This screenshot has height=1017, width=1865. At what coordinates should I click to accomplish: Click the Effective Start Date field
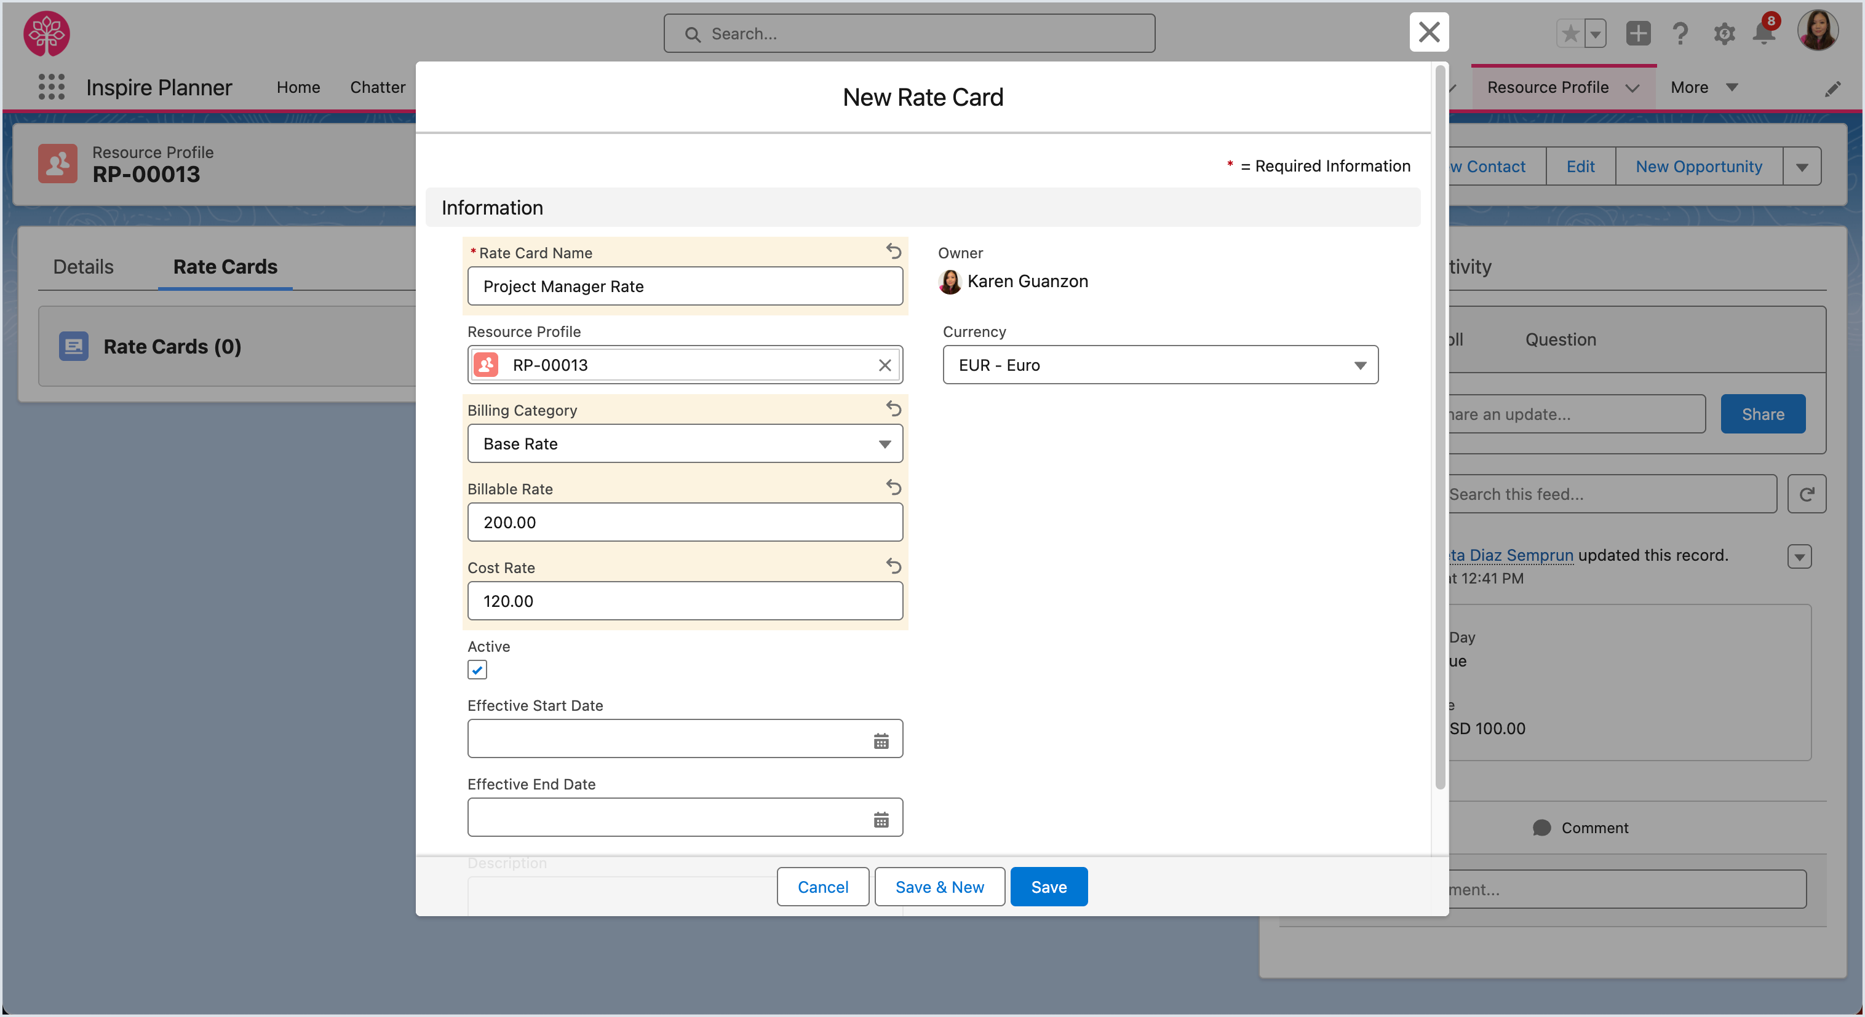[685, 738]
